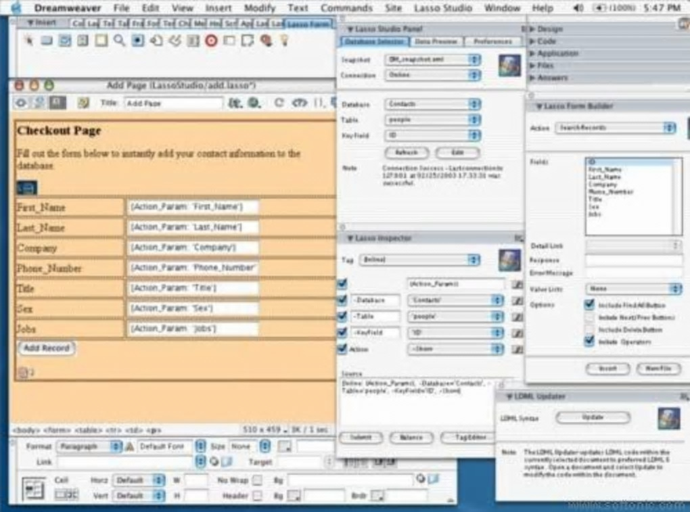Open the Brdr color swatch

(377, 496)
